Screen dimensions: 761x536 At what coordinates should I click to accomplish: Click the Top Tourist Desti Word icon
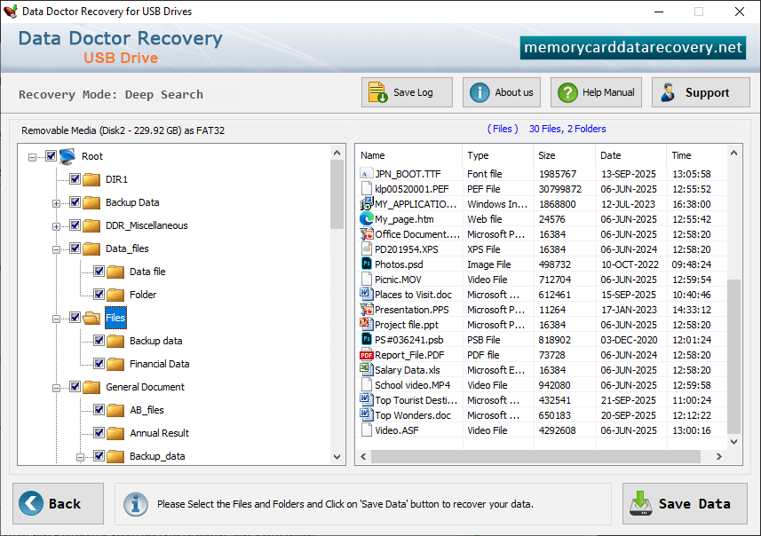click(366, 399)
